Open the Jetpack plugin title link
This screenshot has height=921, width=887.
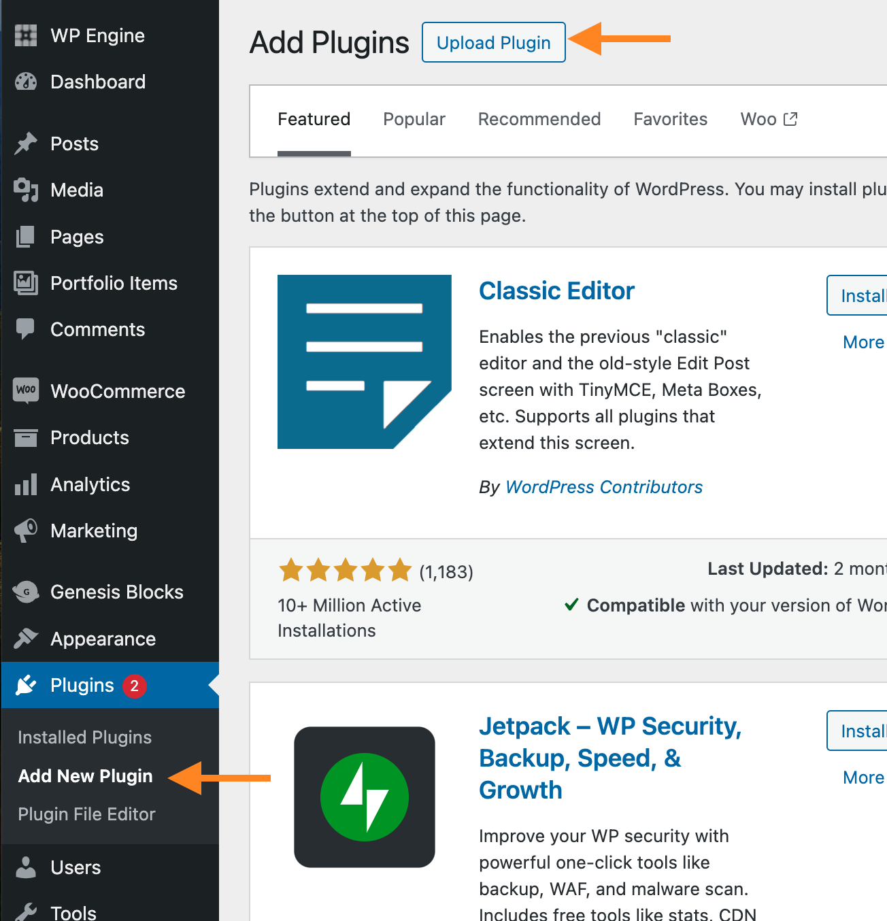609,758
